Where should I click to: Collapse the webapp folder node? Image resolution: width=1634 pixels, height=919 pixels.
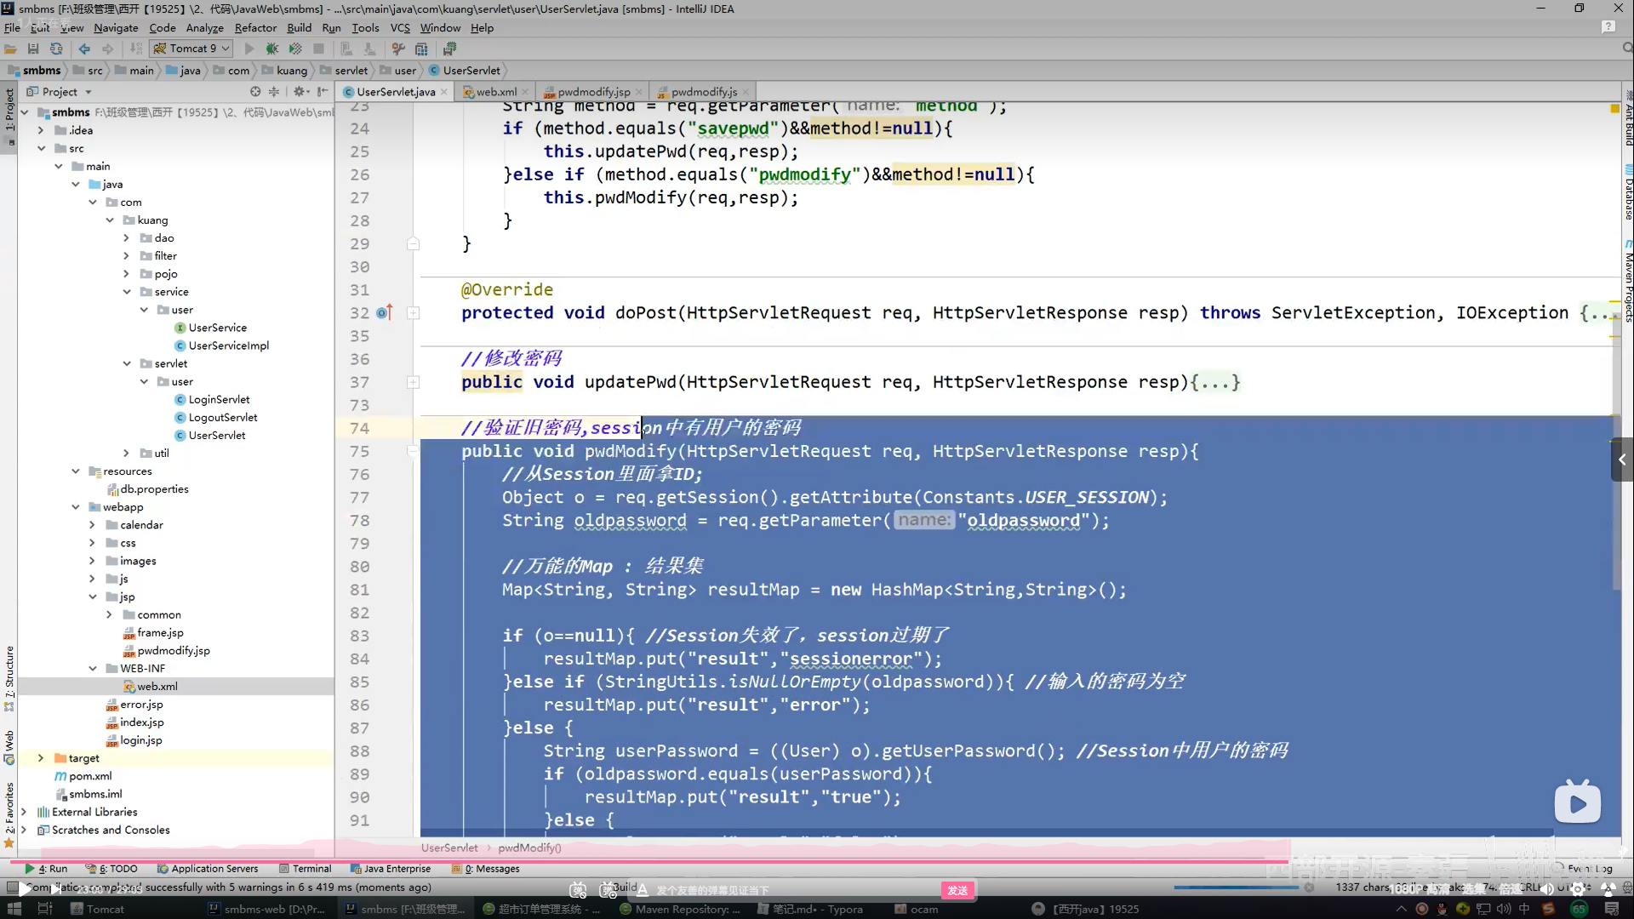76,506
